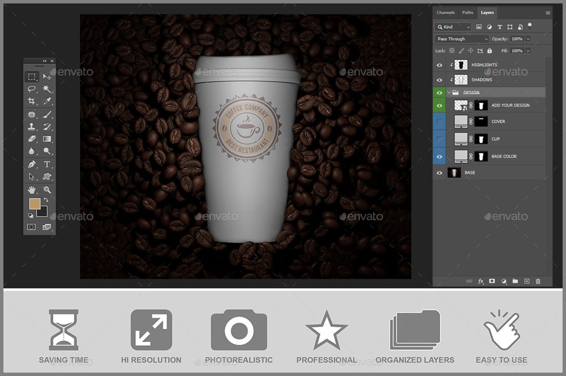Link layers via the chain icon
The width and height of the screenshot is (566, 376).
(469, 282)
